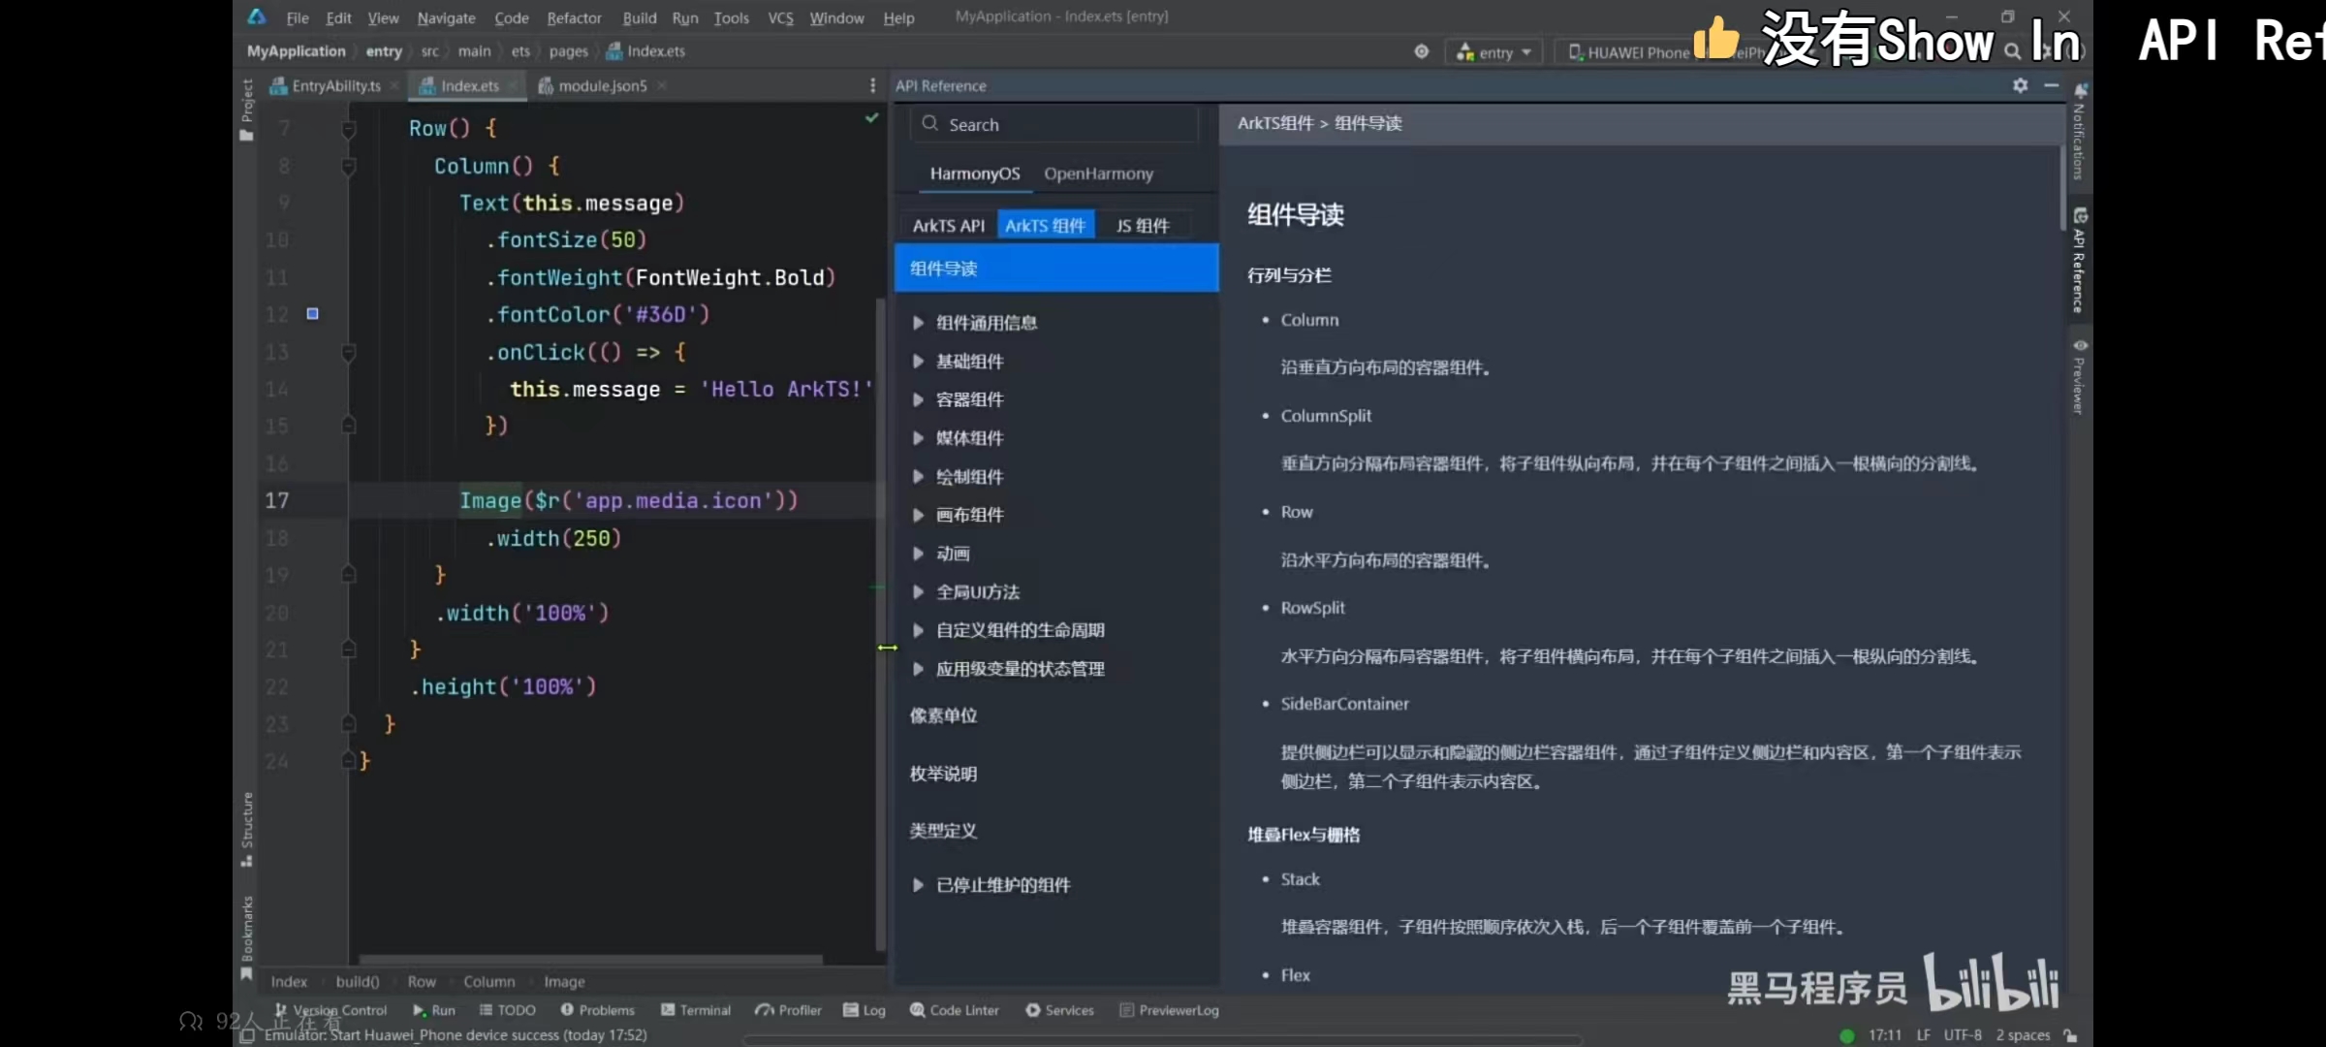Select the JS 组件 button
Image resolution: width=2326 pixels, height=1047 pixels.
(x=1142, y=225)
